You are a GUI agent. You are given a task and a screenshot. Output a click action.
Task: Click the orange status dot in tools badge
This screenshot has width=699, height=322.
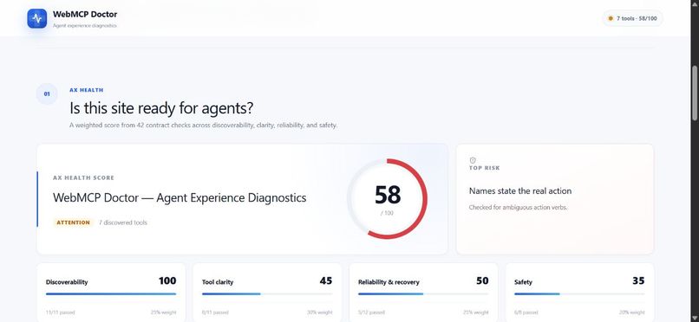[611, 19]
